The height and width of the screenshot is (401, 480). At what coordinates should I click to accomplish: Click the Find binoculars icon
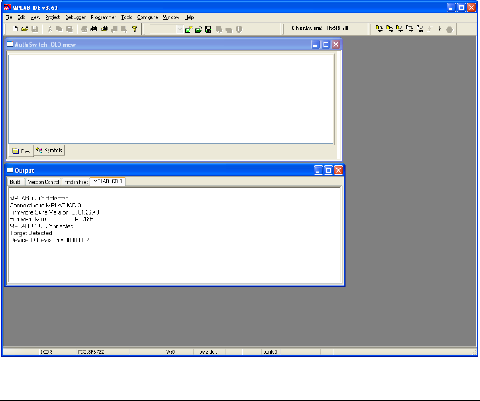94,29
